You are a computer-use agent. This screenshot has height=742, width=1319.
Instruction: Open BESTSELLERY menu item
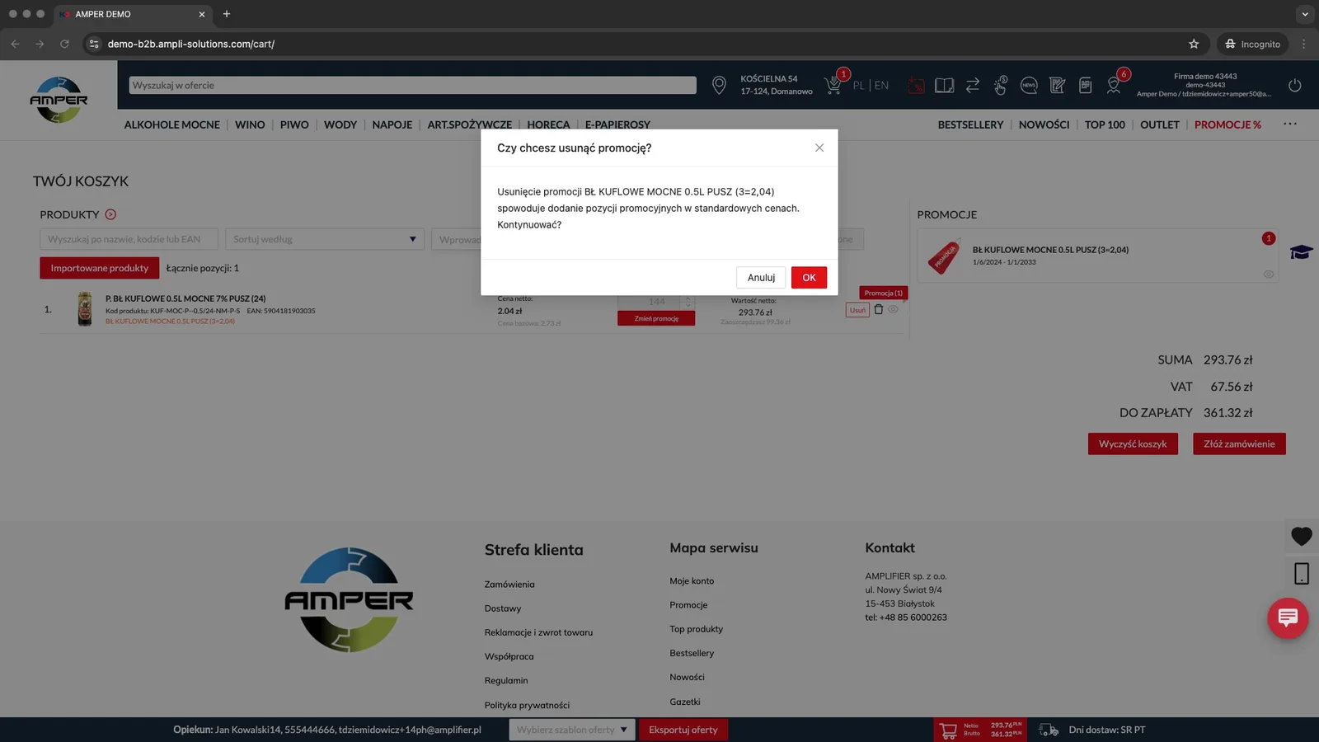970,124
